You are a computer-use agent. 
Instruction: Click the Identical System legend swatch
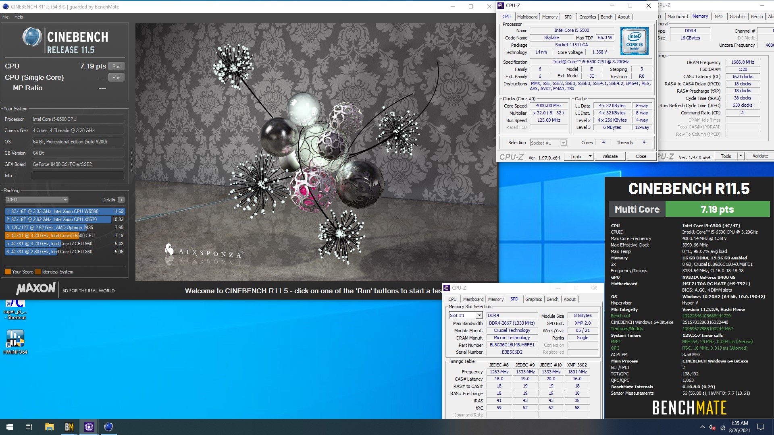click(38, 272)
